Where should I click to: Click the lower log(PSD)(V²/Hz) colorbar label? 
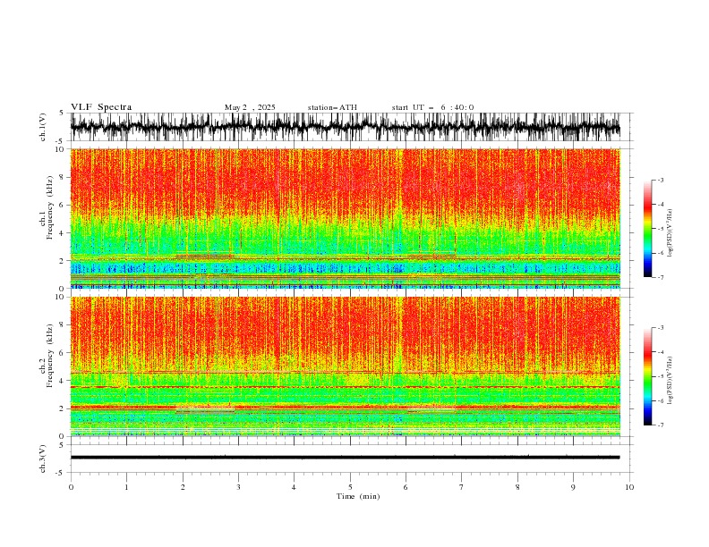(x=671, y=381)
